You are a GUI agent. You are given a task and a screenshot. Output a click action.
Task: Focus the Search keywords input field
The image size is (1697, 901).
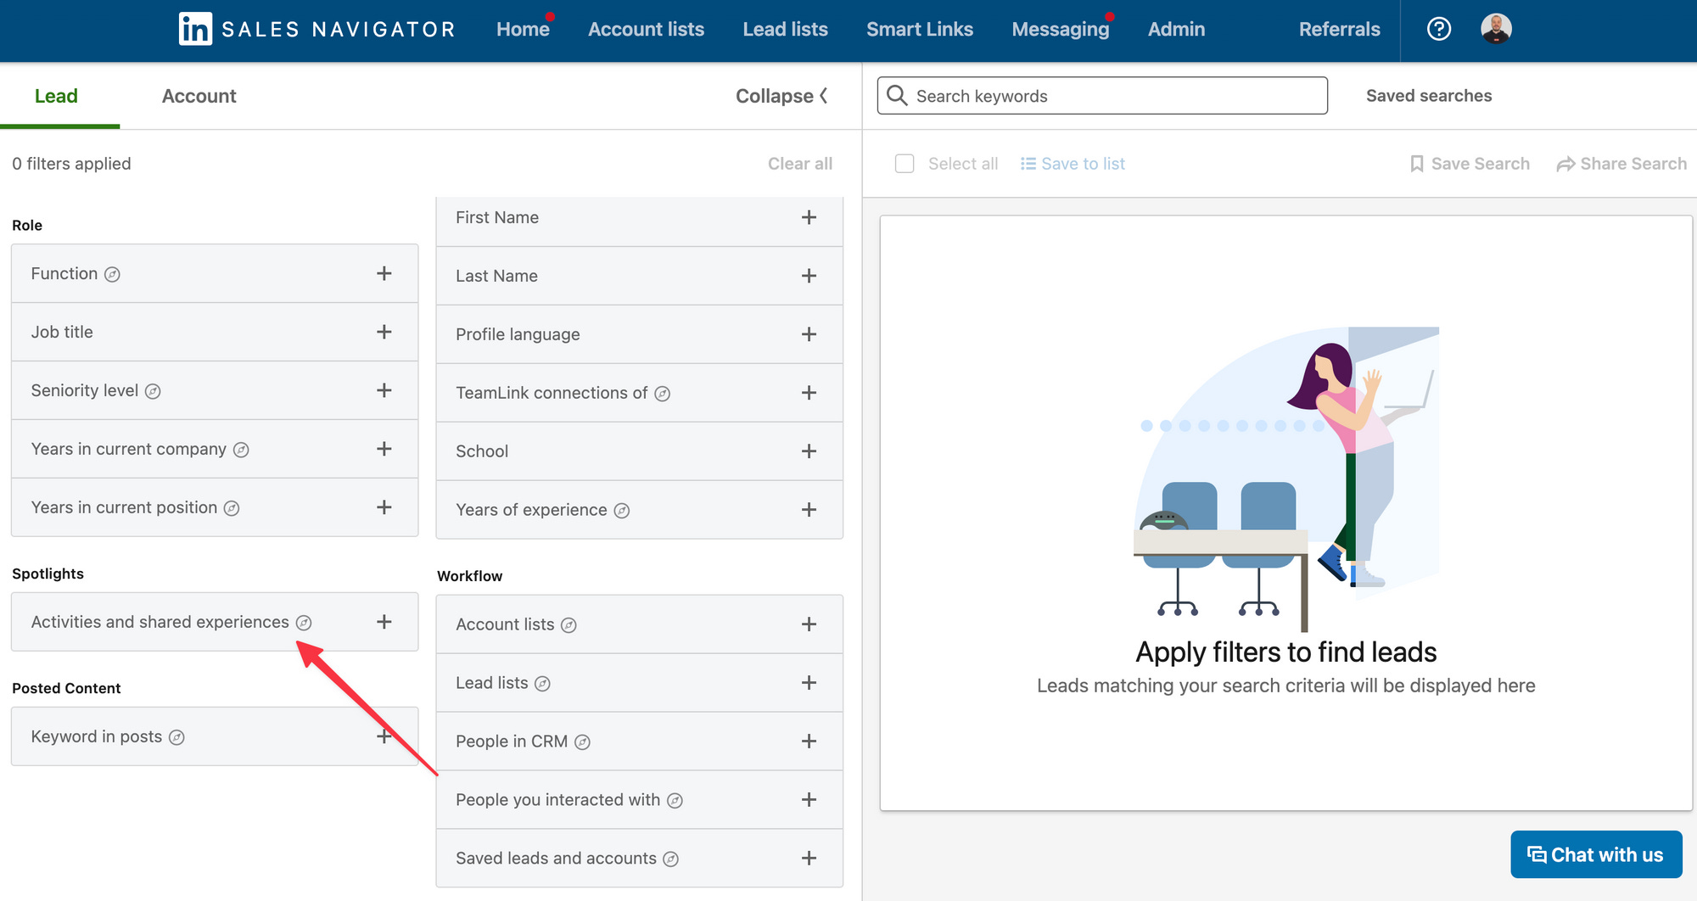click(1102, 95)
